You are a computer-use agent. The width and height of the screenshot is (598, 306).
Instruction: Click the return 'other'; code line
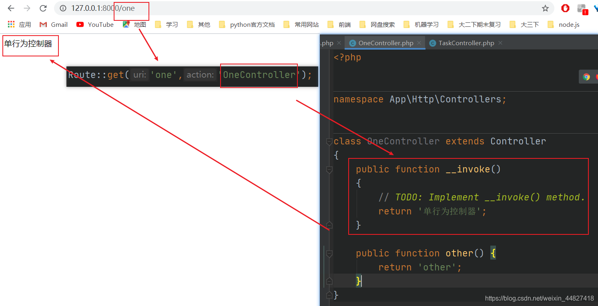point(420,267)
